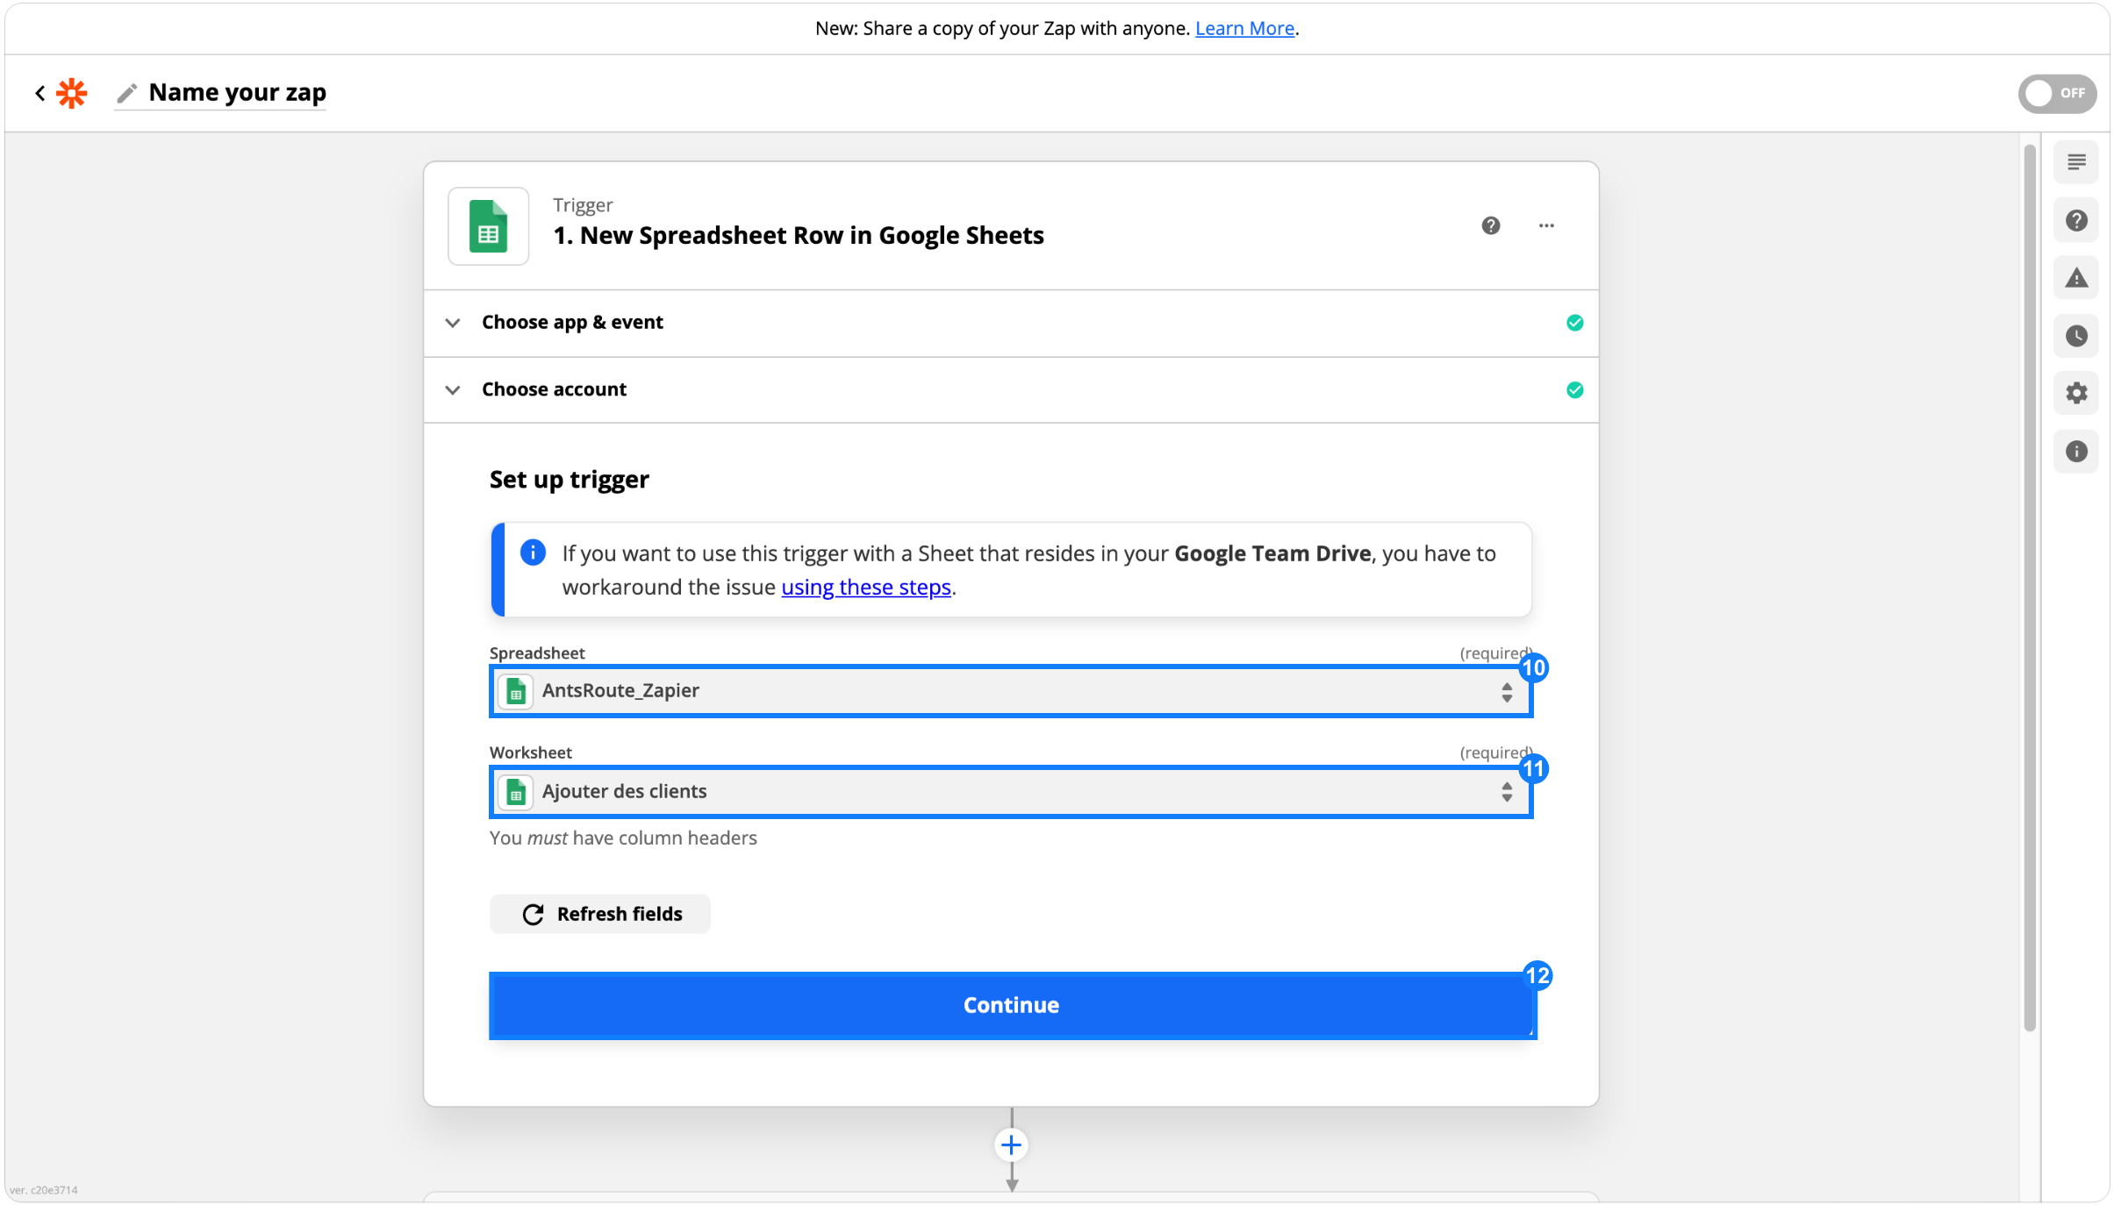
Task: Click the sheet icon in Worksheet field
Action: click(x=516, y=793)
